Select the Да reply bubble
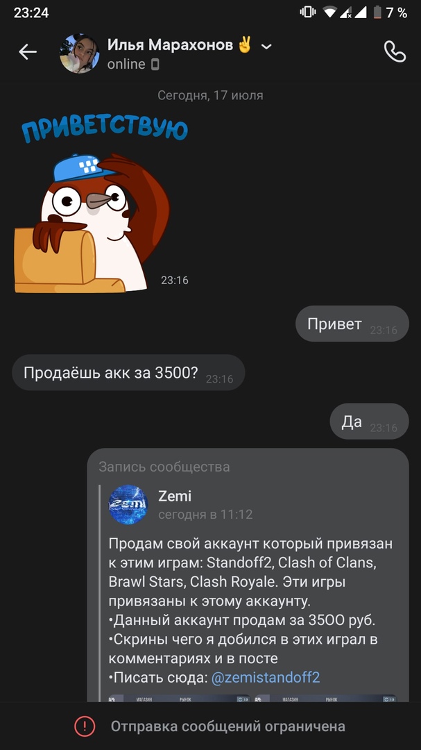The image size is (421, 750). pos(370,422)
